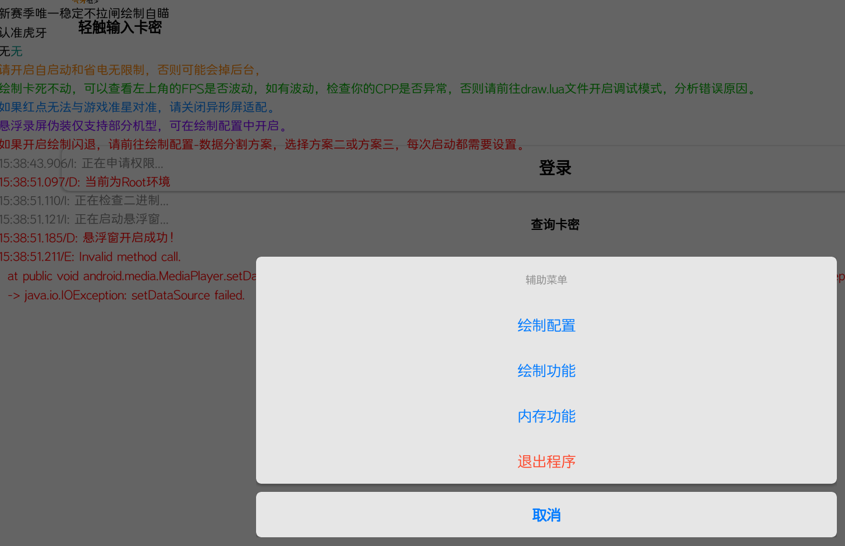
Task: Select 内存功能 memory function option
Action: point(546,416)
